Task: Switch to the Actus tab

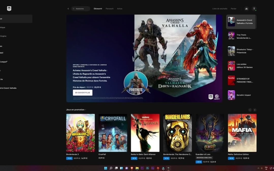Action: [x=120, y=9]
